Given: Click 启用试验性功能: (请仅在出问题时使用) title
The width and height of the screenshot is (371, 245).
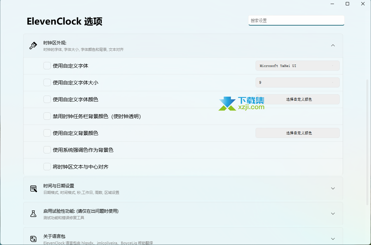Looking at the screenshot, I should click(x=81, y=211).
